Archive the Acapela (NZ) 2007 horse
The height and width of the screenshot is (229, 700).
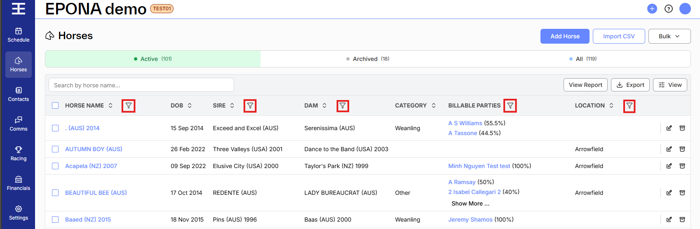pyautogui.click(x=682, y=166)
